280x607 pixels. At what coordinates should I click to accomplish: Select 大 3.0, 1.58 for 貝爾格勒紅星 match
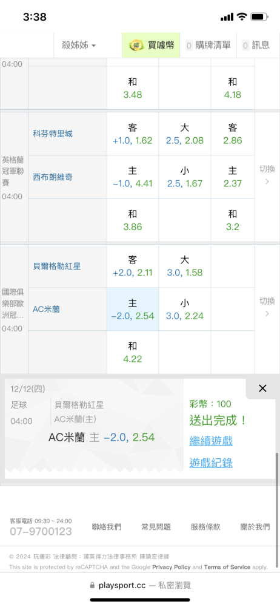pyautogui.click(x=184, y=266)
